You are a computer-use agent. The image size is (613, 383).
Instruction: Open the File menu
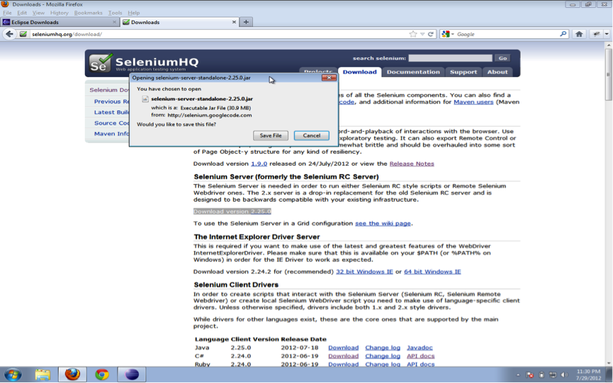7,13
